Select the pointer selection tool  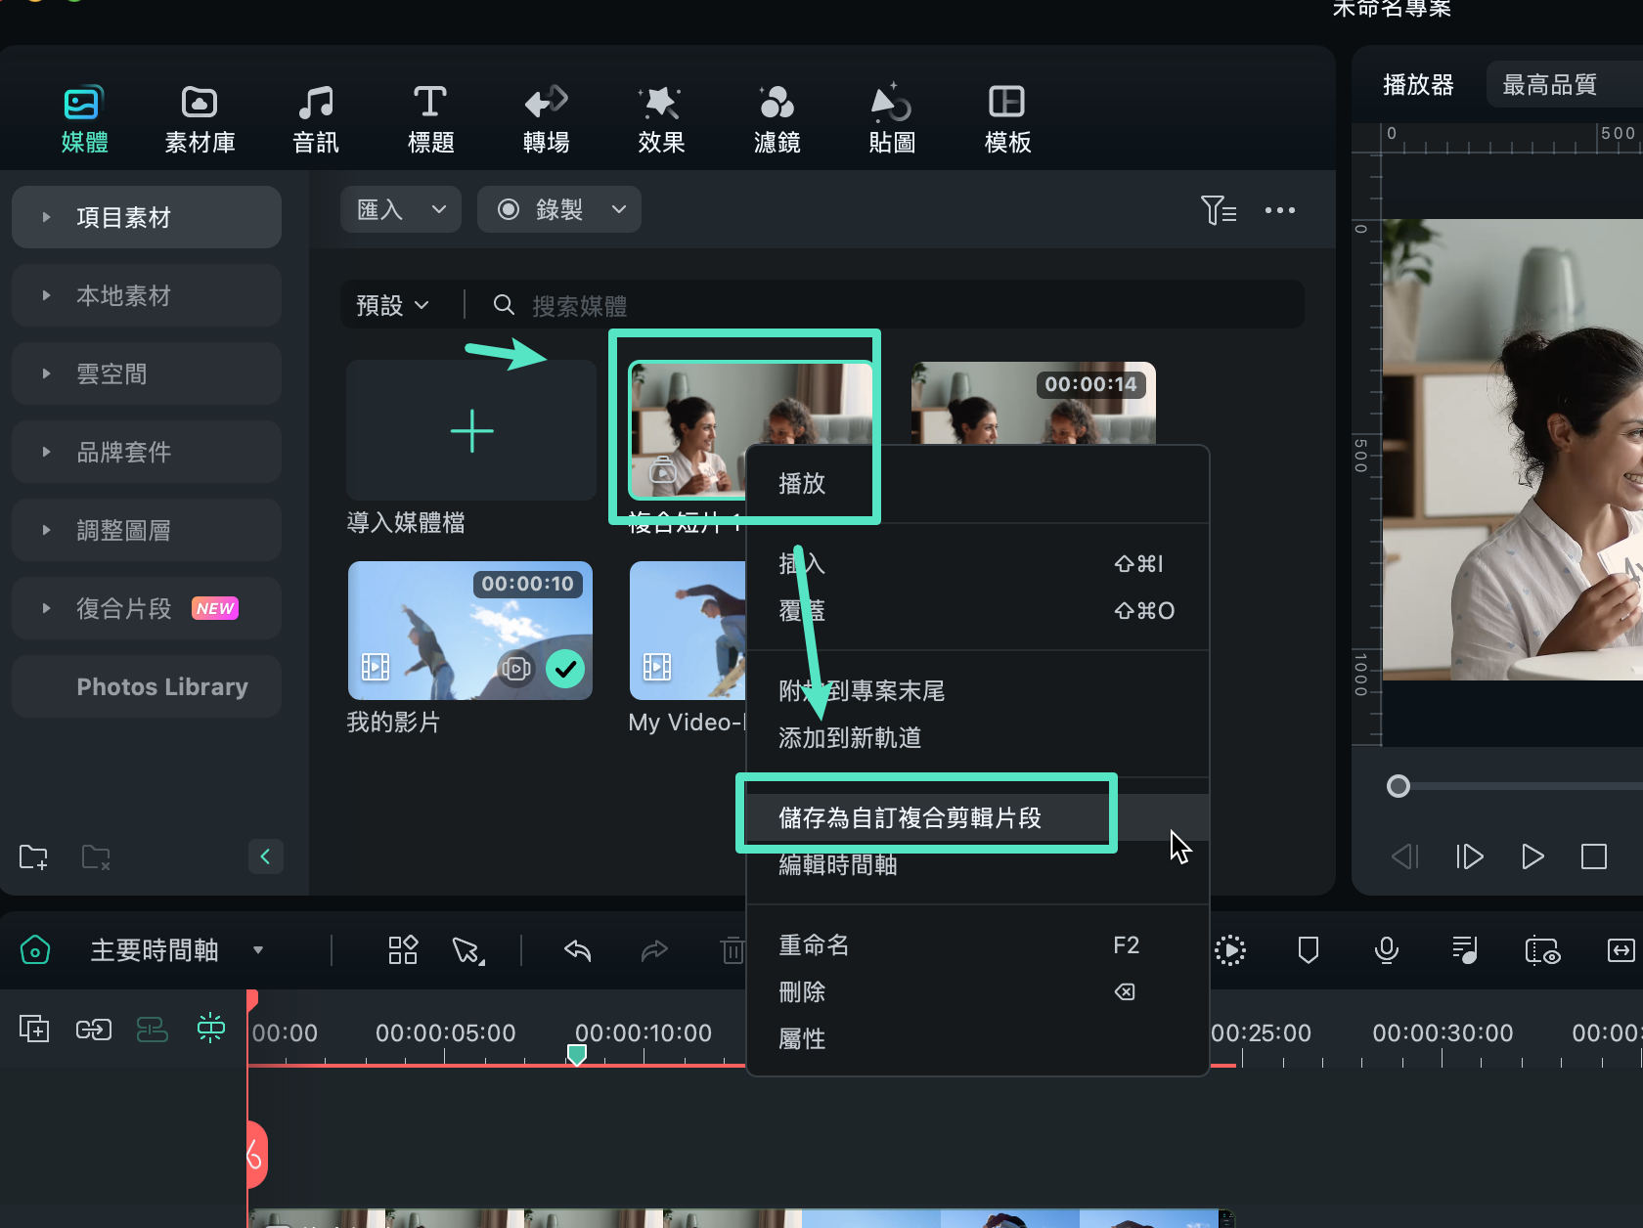(467, 949)
